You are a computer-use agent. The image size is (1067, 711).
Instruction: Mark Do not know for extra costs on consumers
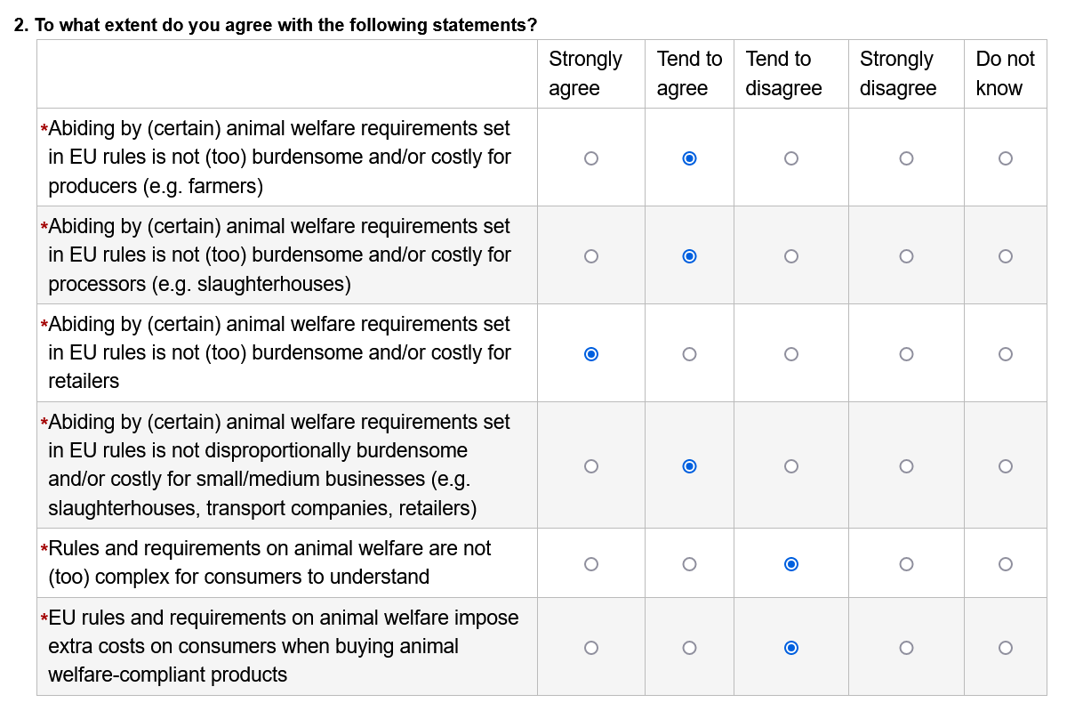click(x=1006, y=648)
